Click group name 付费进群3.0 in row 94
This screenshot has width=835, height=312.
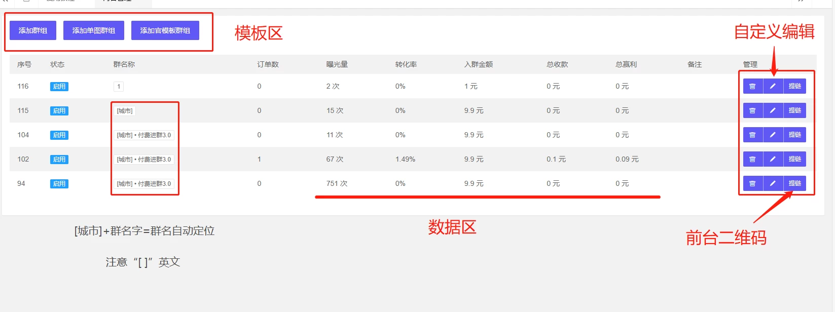pyautogui.click(x=144, y=184)
